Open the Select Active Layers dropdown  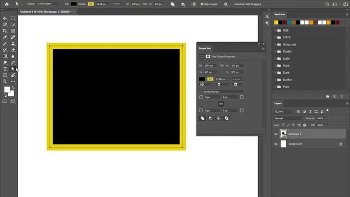point(48,4)
